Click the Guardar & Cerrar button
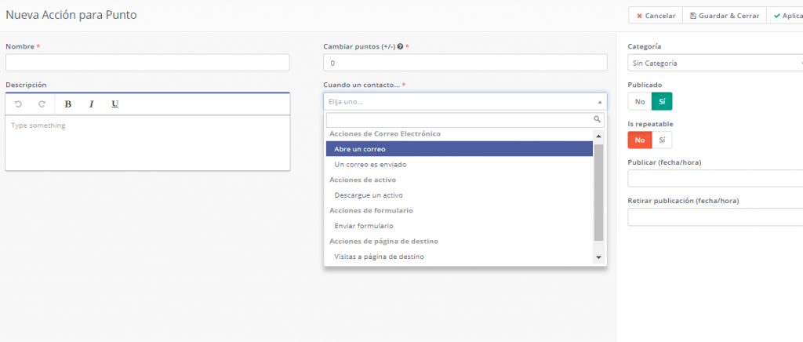The image size is (803, 342). pyautogui.click(x=725, y=16)
